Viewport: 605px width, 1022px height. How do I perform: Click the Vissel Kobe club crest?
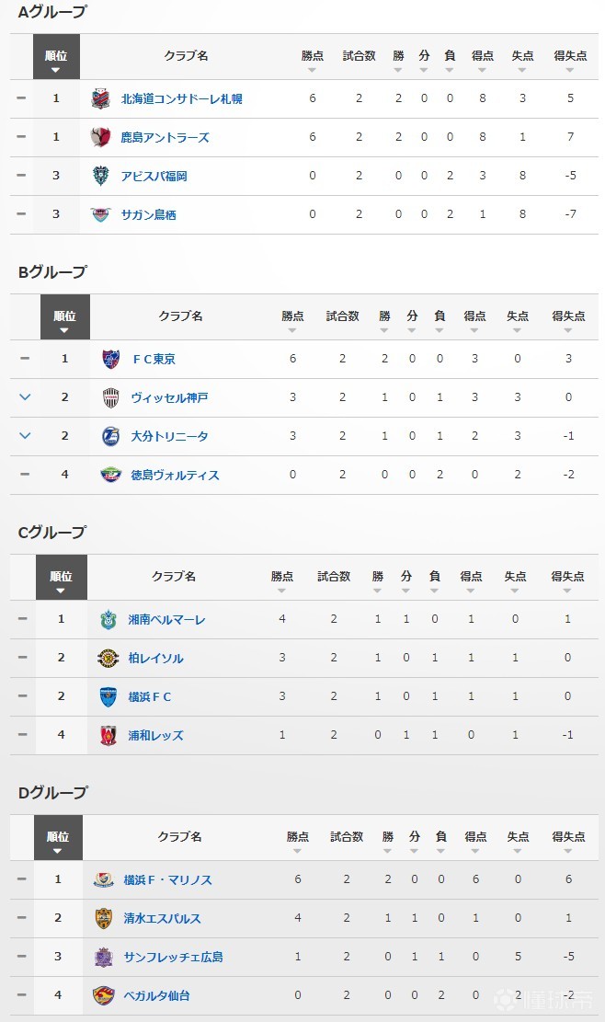[x=111, y=397]
